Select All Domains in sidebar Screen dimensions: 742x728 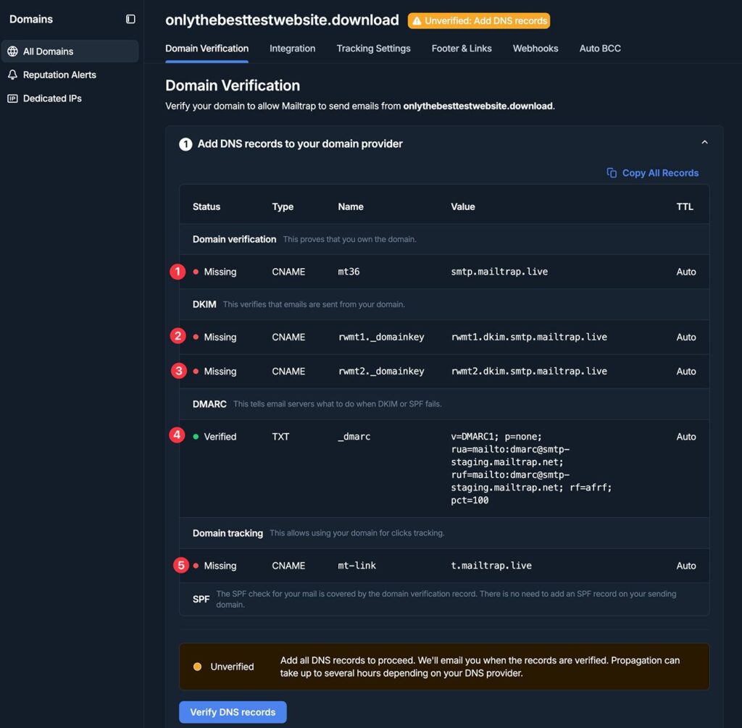[x=70, y=51]
